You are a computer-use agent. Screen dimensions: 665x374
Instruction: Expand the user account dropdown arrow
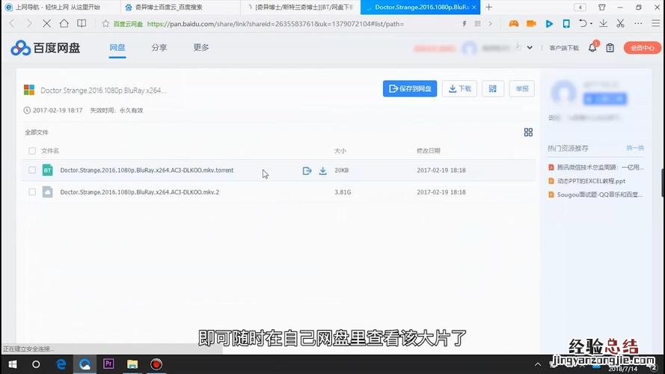click(530, 48)
